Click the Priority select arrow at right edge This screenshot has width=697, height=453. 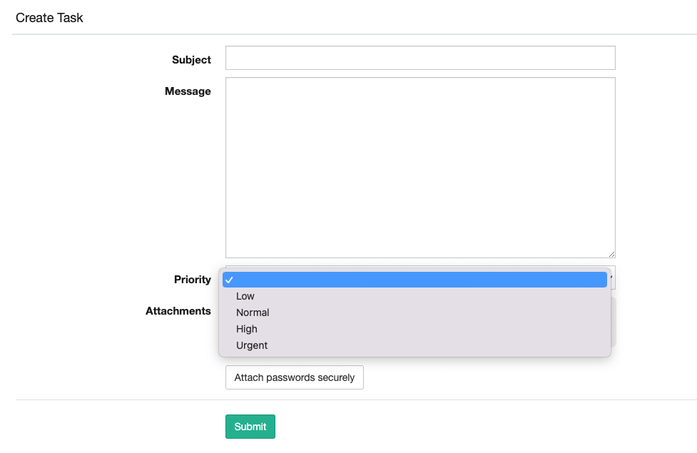tap(612, 277)
